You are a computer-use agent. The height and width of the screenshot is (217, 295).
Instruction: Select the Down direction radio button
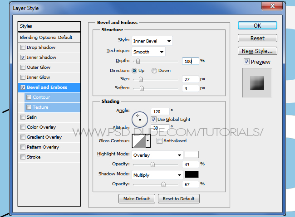click(x=154, y=71)
